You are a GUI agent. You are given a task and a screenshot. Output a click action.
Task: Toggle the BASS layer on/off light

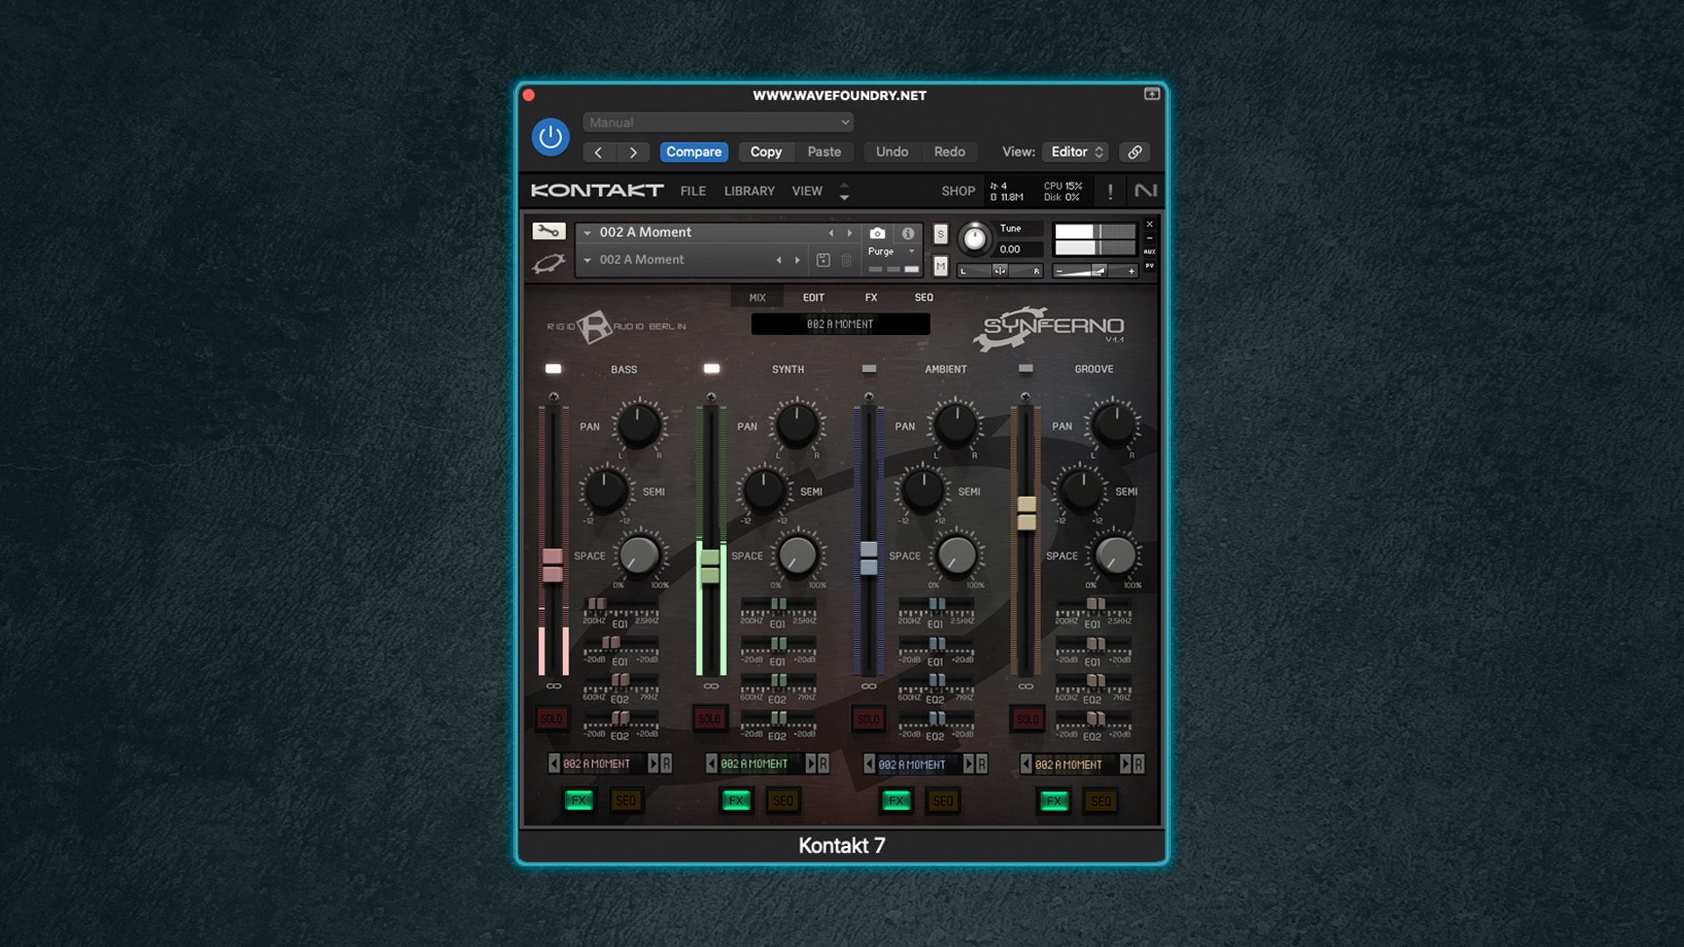tap(553, 369)
